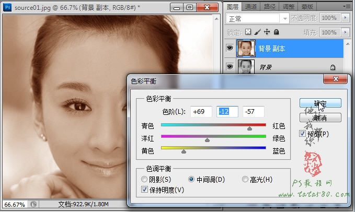Select the 背景 layer thumbnail
The height and width of the screenshot is (212, 355).
coord(246,67)
